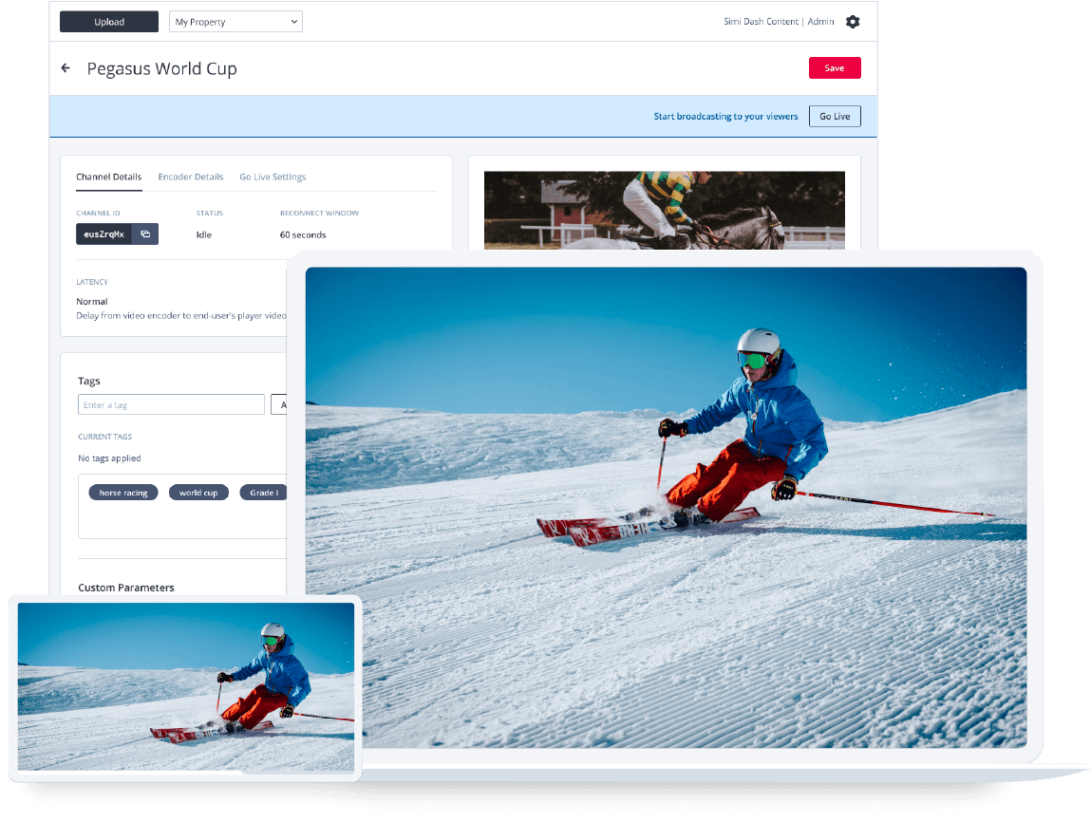Open the Go Live Settings tab
1091x822 pixels.
point(273,177)
